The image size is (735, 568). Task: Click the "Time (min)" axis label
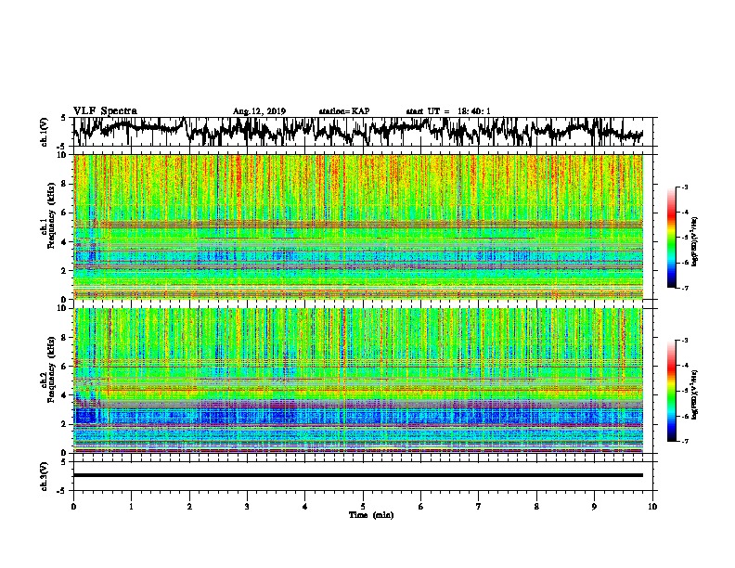(x=371, y=515)
